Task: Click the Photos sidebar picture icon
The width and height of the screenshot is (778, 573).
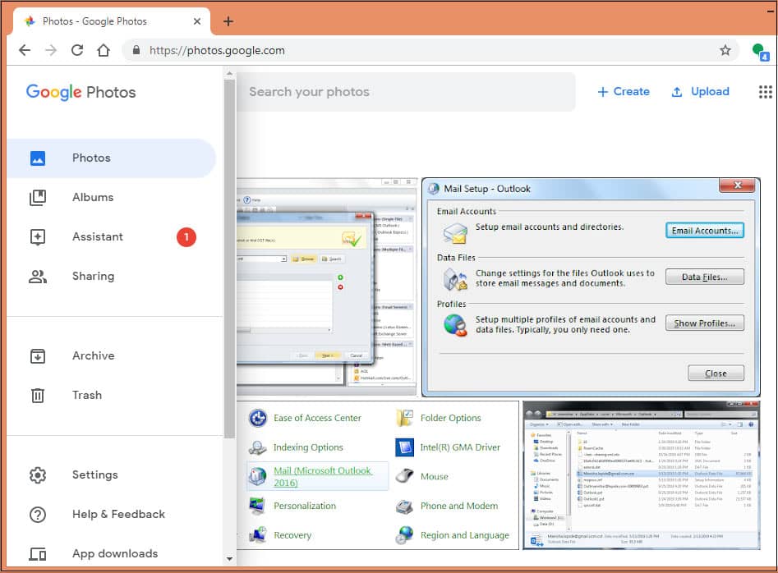Action: click(38, 158)
